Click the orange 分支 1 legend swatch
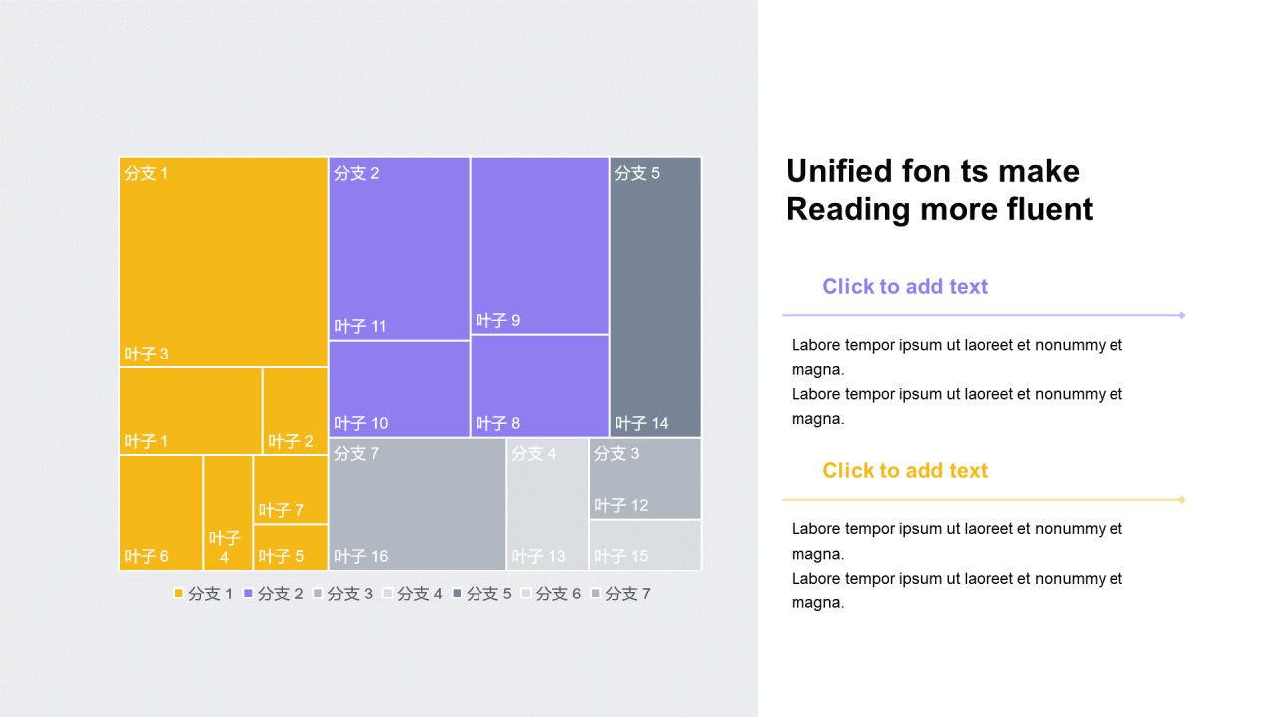This screenshot has width=1276, height=717. (x=179, y=594)
